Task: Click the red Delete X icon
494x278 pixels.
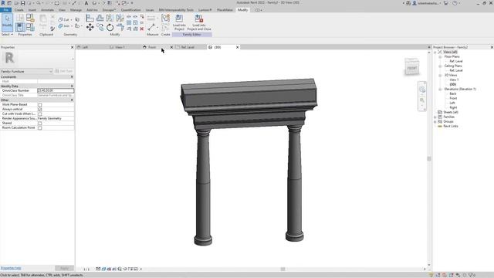Action: 142,29
